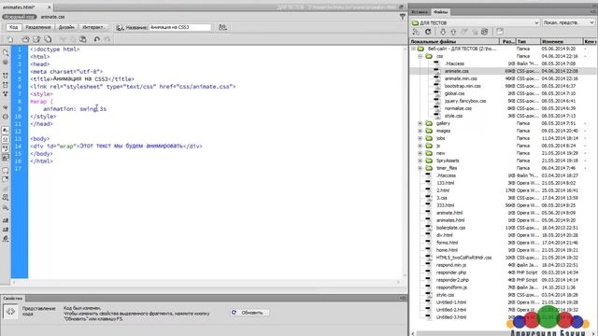The image size is (598, 336).
Task: Select animate.css in css folder
Action: pos(457,71)
